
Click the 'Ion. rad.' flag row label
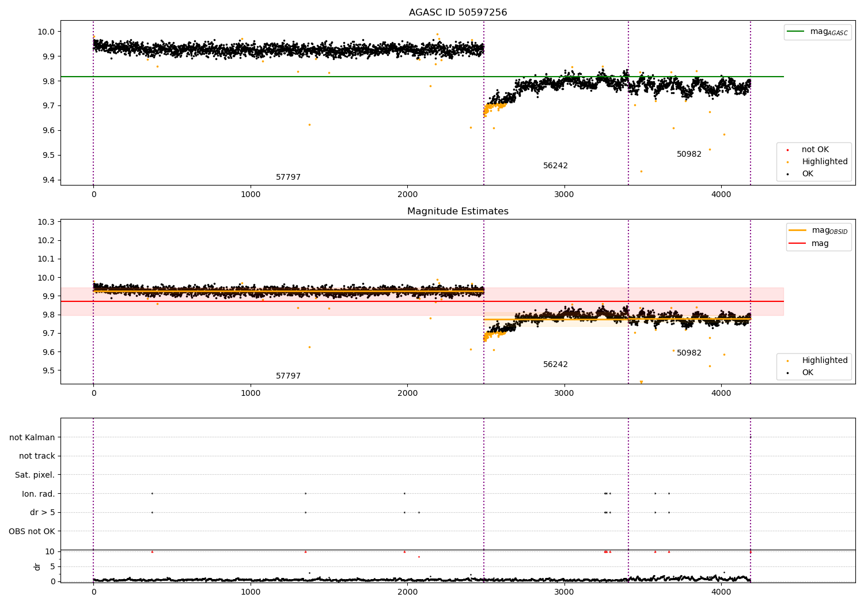coord(39,494)
